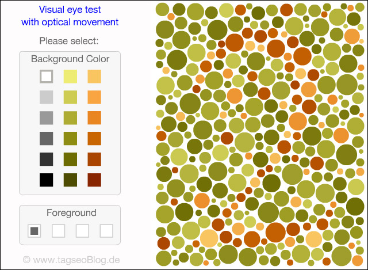Tick the last Foreground checkbox
368x270 pixels.
pyautogui.click(x=106, y=231)
